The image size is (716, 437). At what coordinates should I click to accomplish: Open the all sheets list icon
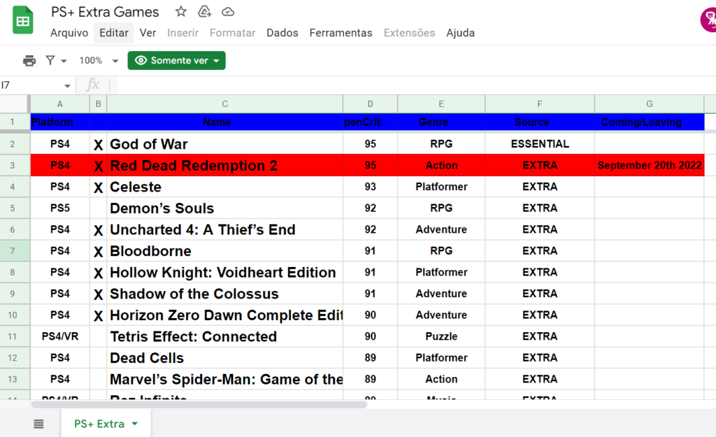click(38, 424)
